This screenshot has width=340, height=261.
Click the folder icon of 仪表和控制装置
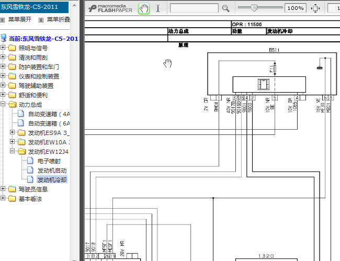(12, 76)
